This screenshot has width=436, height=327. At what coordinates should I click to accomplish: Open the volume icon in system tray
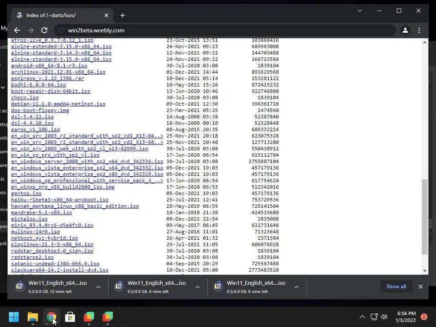click(384, 317)
